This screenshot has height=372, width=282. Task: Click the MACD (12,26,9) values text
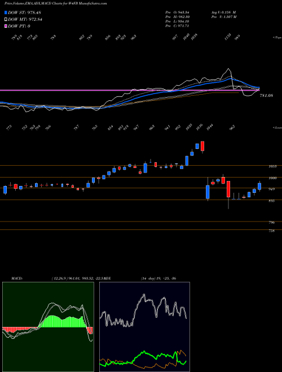pyautogui.click(x=77, y=278)
